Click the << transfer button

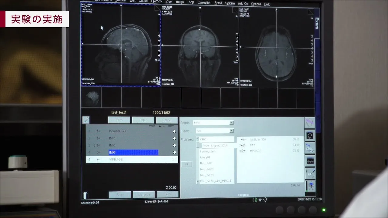point(186,164)
